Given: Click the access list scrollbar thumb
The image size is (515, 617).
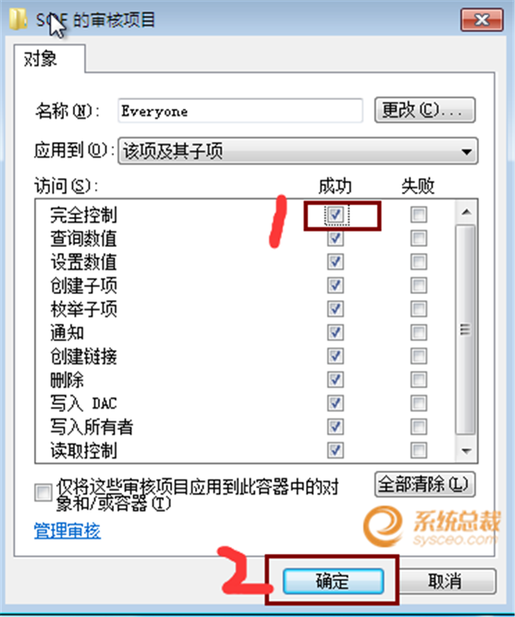Looking at the screenshot, I should click(x=466, y=329).
